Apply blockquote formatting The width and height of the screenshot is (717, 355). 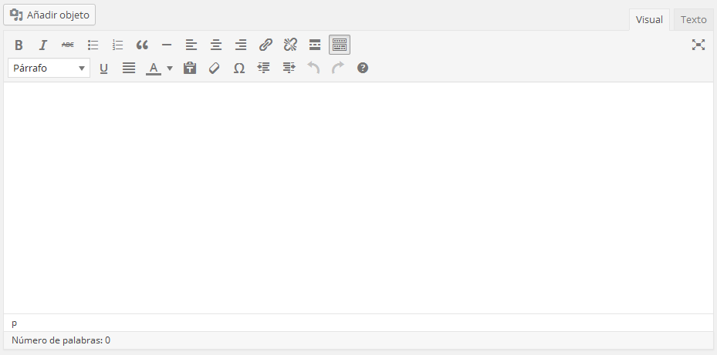pos(142,45)
